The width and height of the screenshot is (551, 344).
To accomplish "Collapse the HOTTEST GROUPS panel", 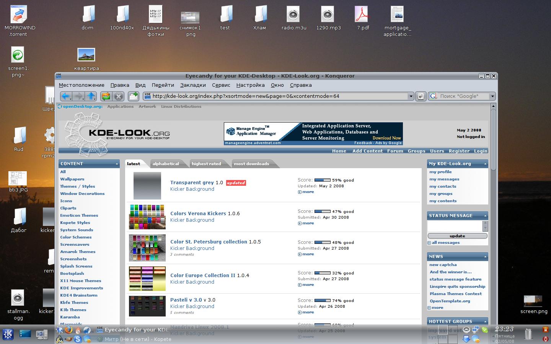I will tap(485, 321).
